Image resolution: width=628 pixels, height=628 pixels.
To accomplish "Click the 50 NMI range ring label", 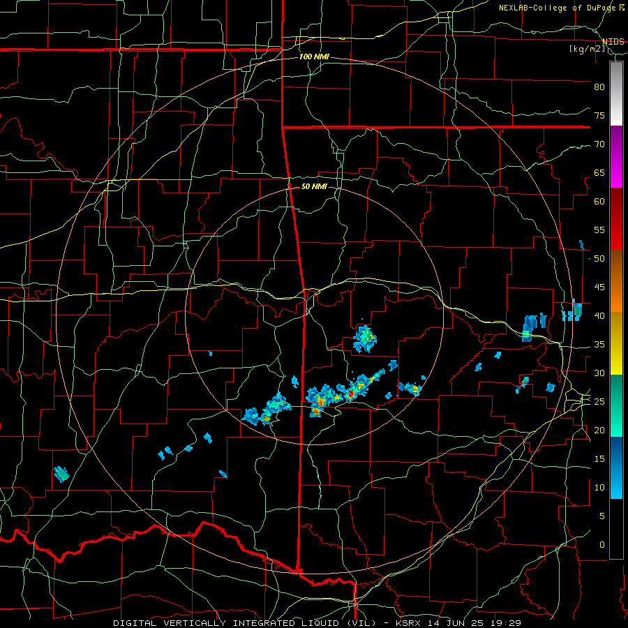I will tap(314, 186).
